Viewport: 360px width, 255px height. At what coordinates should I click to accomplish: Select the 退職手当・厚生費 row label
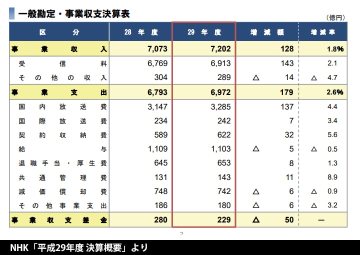pos(62,163)
